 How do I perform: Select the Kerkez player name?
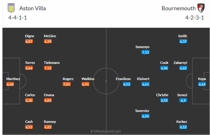pyautogui.click(x=182, y=121)
